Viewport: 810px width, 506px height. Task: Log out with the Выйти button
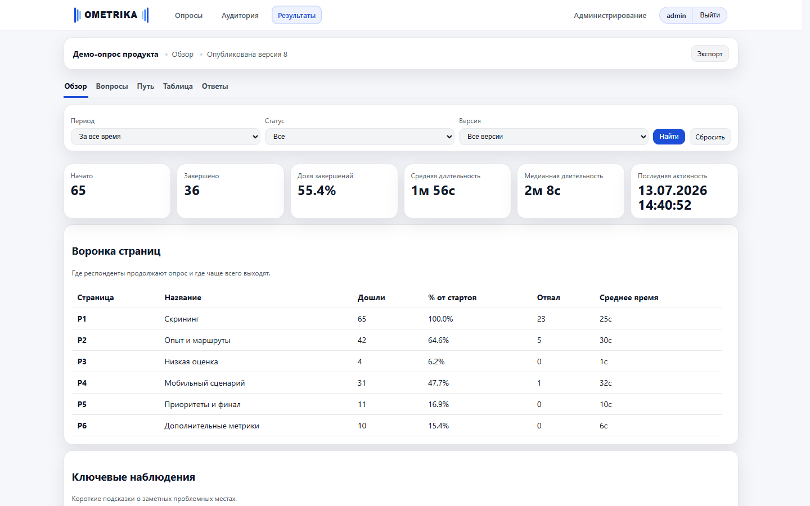[x=710, y=15]
